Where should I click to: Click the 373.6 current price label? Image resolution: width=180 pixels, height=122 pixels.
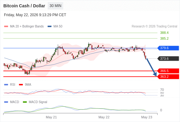tap(168, 59)
